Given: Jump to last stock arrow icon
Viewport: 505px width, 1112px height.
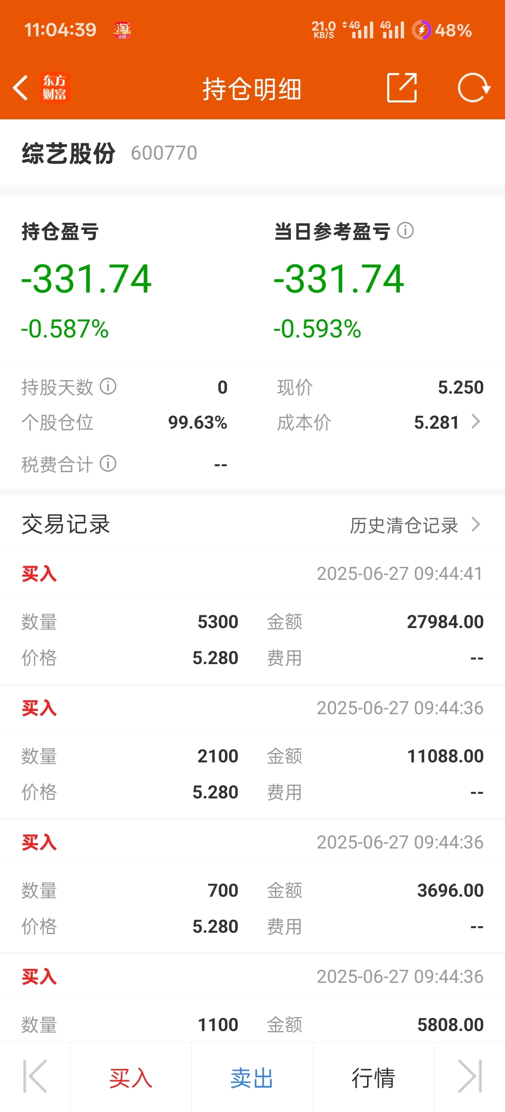Looking at the screenshot, I should (470, 1076).
